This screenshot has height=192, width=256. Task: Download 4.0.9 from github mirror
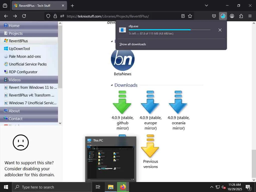122,102
